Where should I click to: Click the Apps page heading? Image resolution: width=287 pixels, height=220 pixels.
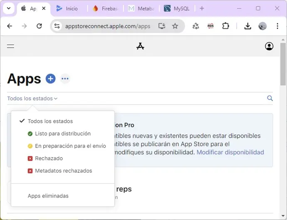[24, 79]
